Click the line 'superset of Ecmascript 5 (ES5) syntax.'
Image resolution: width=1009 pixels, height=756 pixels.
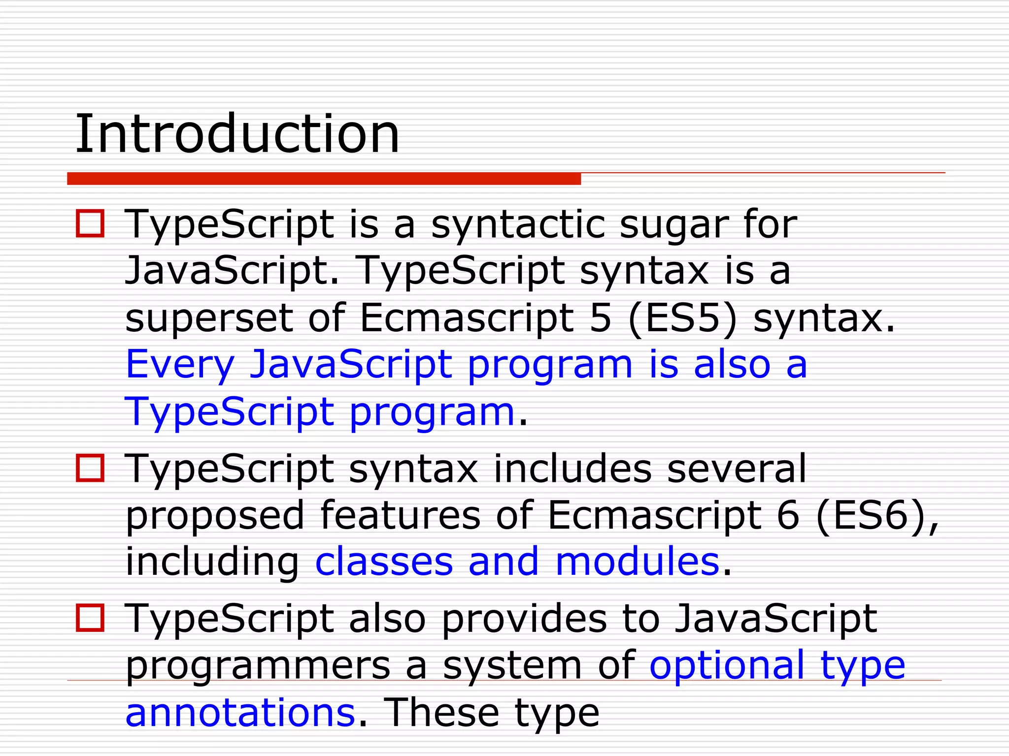pyautogui.click(x=510, y=319)
